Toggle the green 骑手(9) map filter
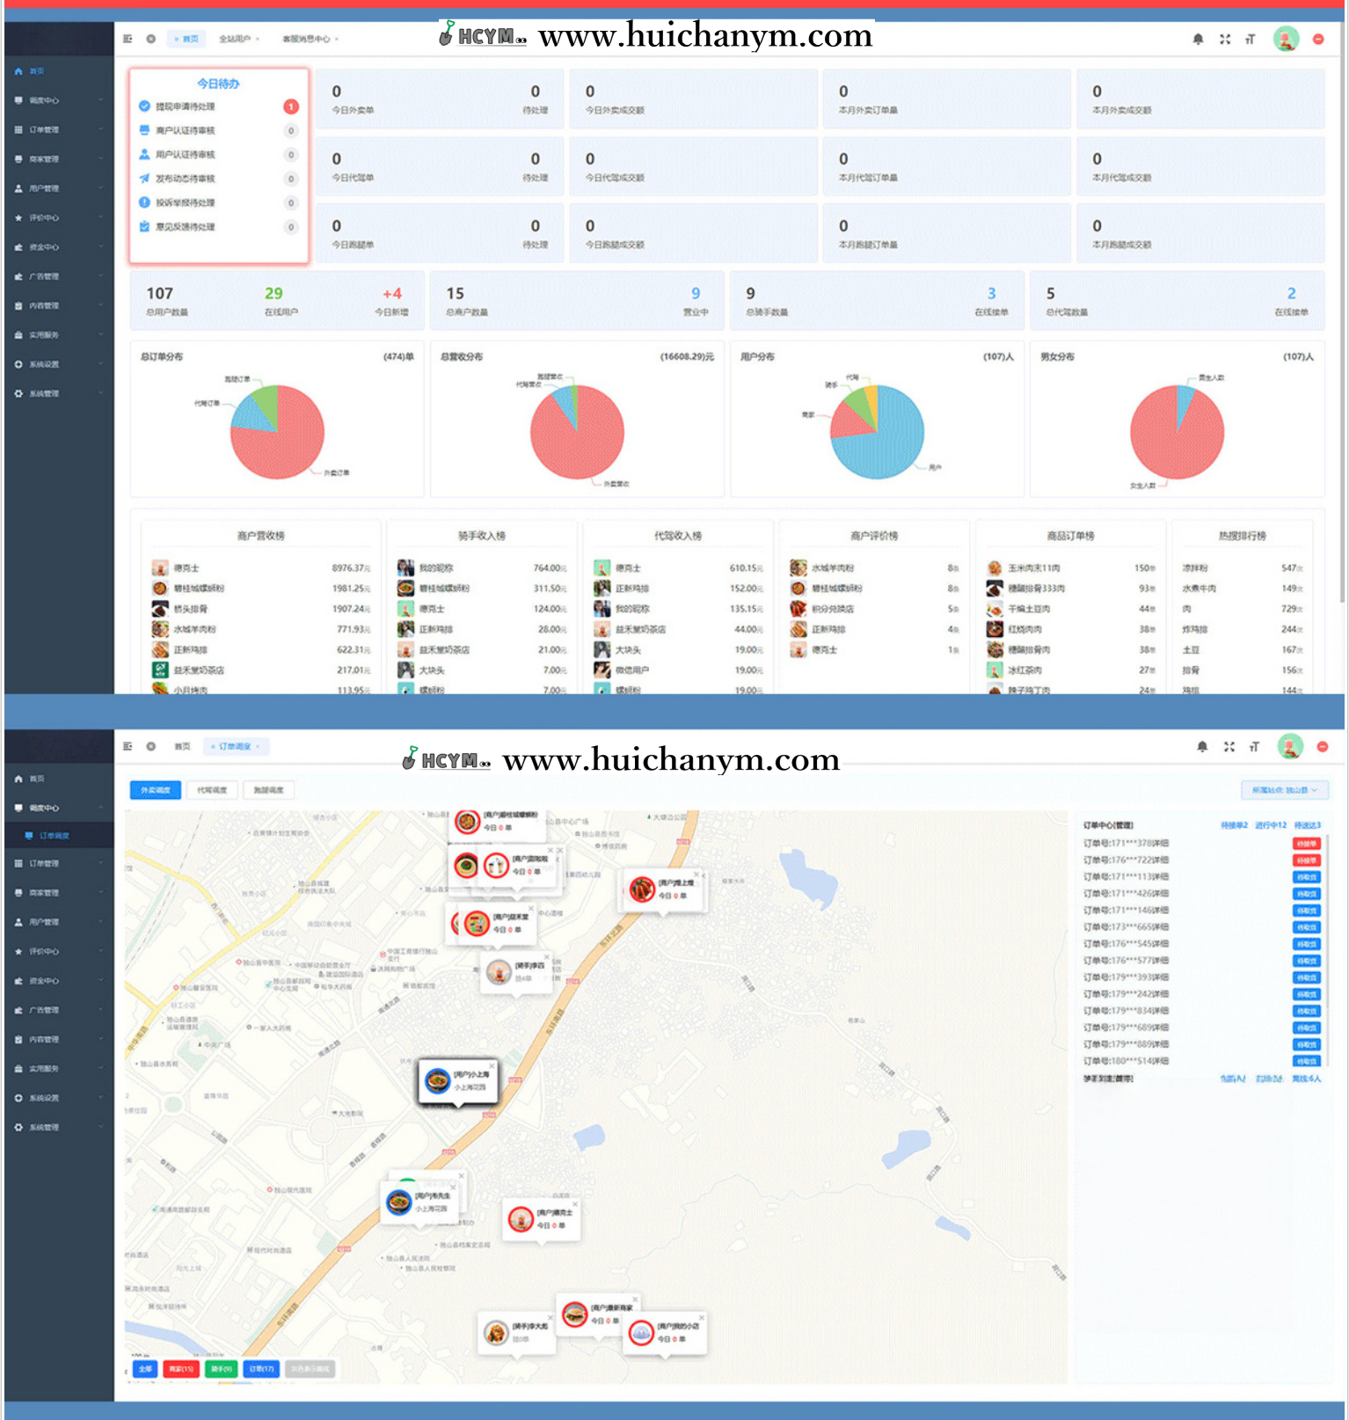The image size is (1349, 1420). pos(221,1369)
